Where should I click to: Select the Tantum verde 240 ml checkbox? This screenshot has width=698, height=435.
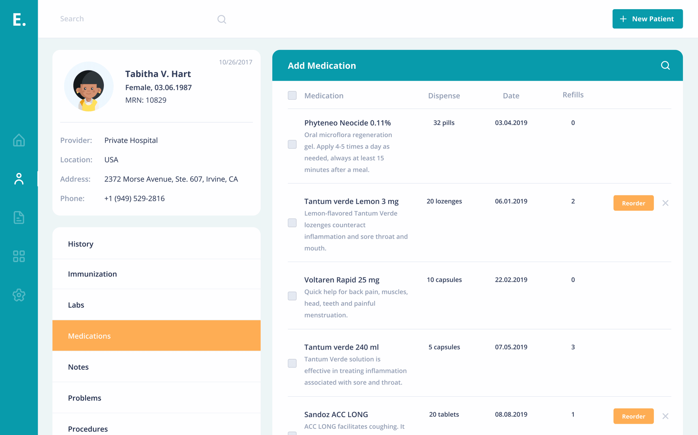click(x=292, y=363)
